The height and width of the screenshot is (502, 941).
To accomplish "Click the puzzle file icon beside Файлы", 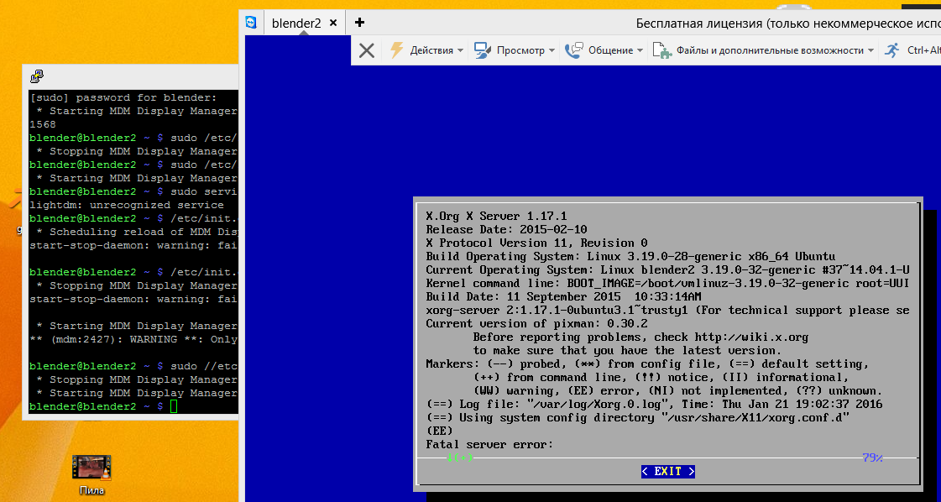I will click(x=662, y=50).
